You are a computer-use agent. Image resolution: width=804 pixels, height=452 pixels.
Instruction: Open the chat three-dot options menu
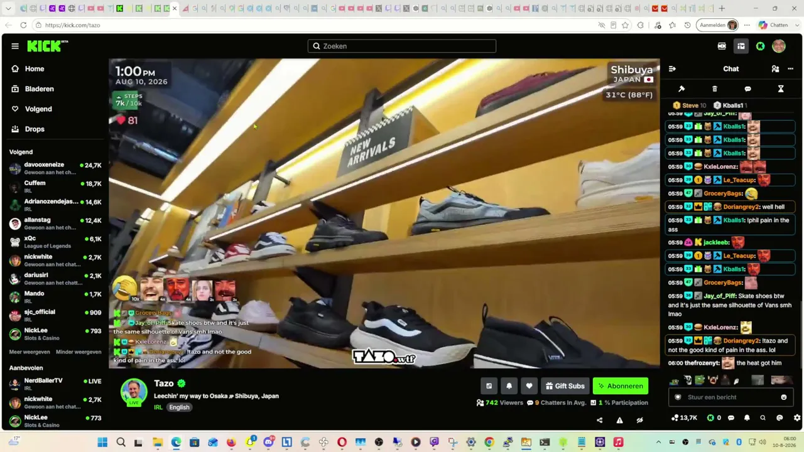(790, 69)
